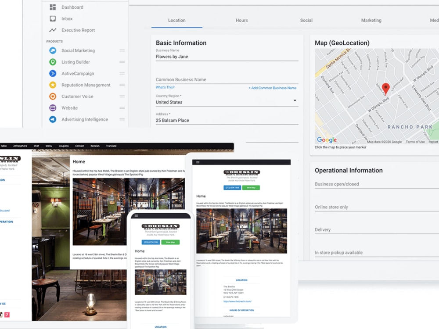Viewport: 439px width, 329px height.
Task: Open Terms of Use on the map
Action: (415, 142)
